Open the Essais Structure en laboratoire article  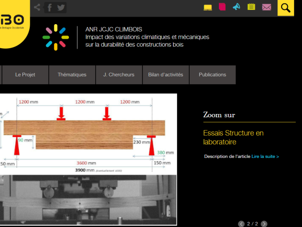(233, 138)
